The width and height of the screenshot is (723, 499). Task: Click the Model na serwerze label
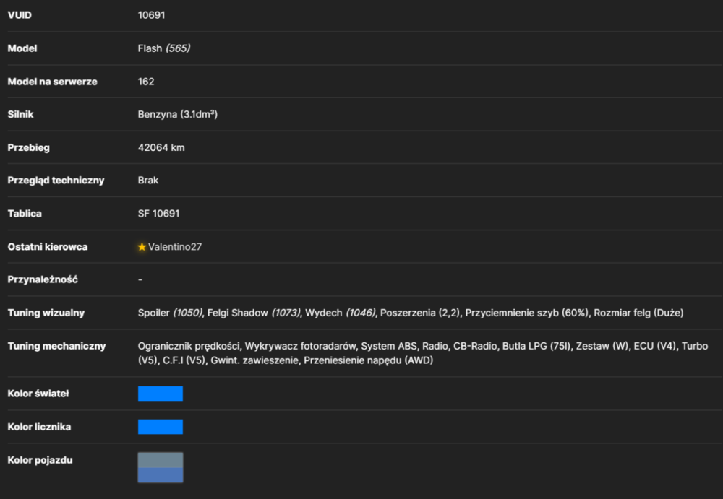click(x=53, y=82)
